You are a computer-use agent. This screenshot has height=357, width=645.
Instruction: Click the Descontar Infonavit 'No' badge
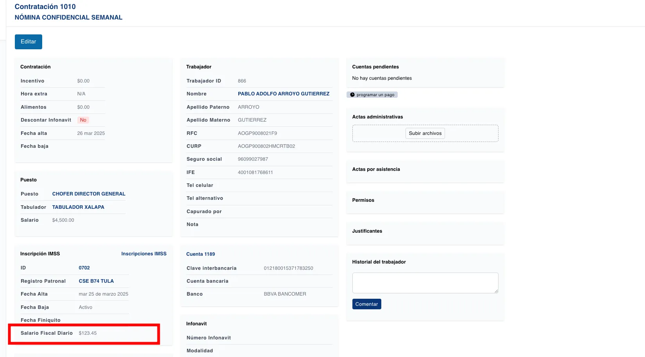click(x=83, y=120)
